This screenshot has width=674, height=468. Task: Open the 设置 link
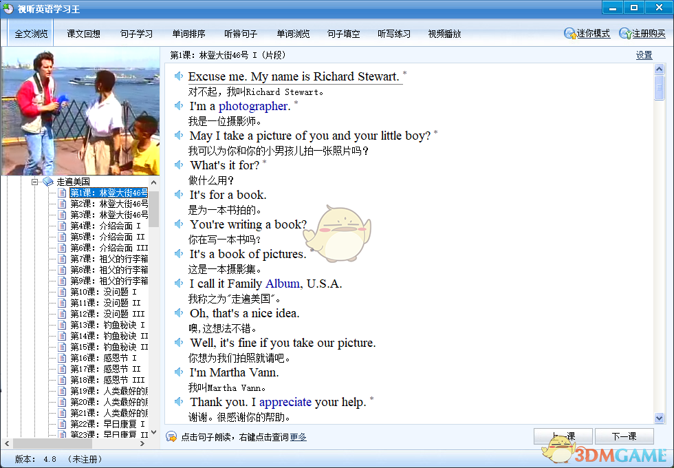tap(644, 55)
